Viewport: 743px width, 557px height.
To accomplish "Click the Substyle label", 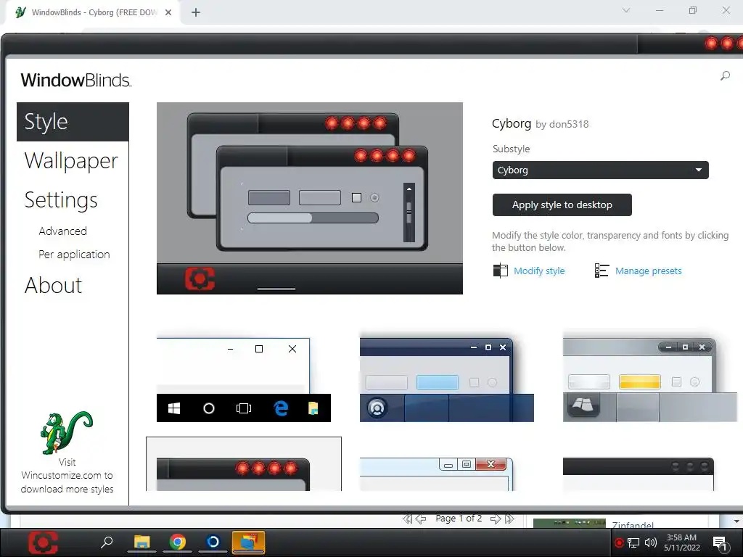I will pyautogui.click(x=511, y=149).
